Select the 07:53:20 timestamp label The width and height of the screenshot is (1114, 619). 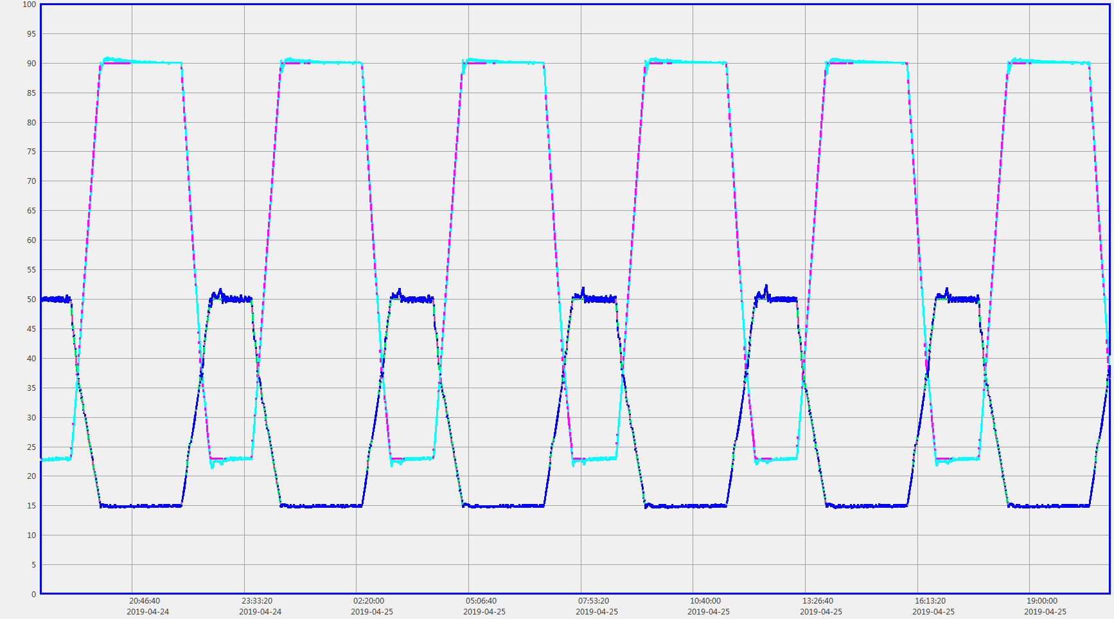(x=594, y=601)
